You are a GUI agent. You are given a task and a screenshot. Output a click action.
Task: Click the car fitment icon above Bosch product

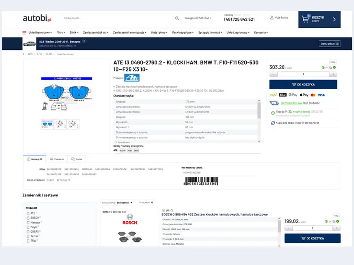pyautogui.click(x=168, y=210)
